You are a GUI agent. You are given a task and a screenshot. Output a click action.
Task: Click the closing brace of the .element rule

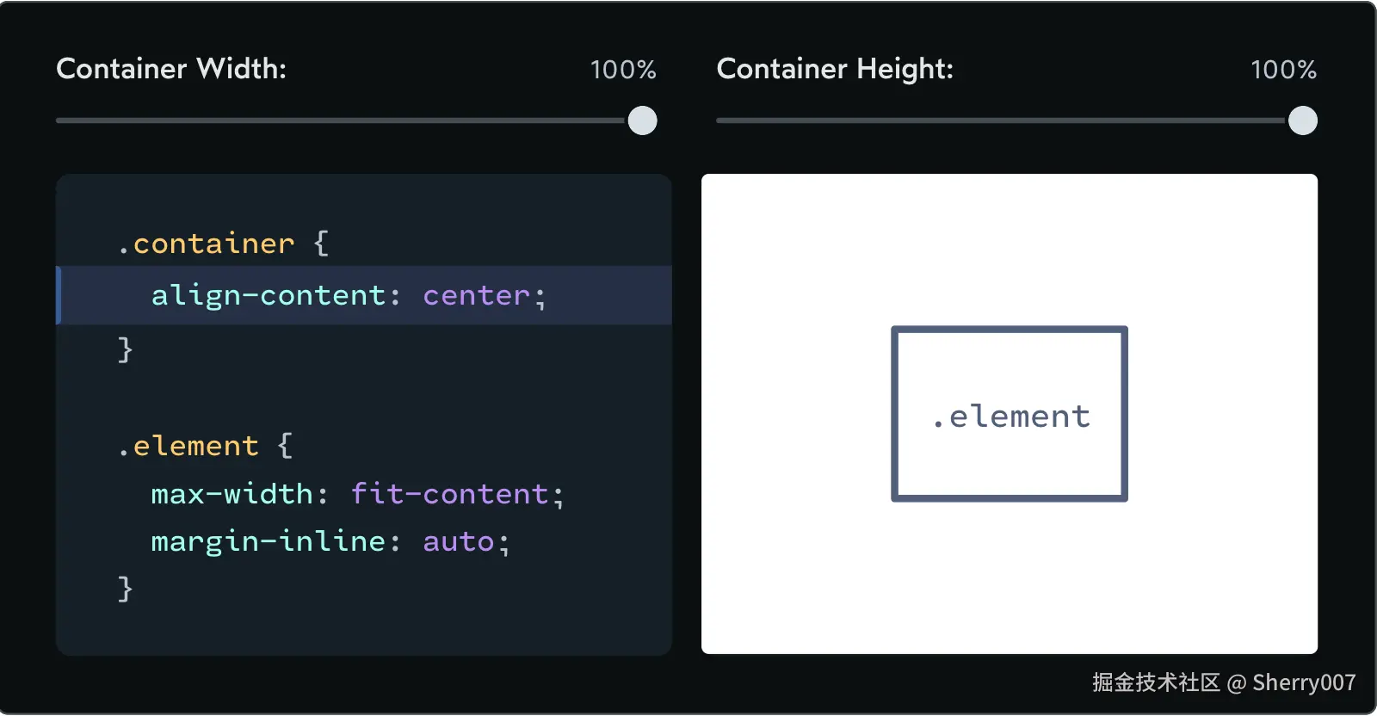coord(126,589)
